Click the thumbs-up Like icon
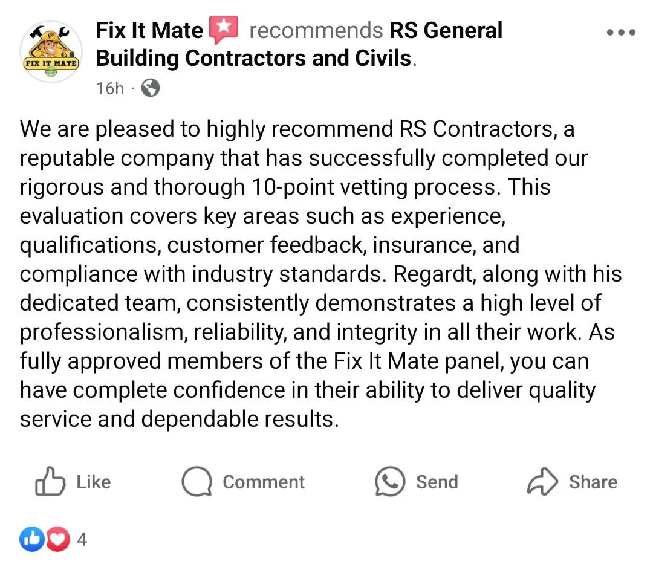The image size is (653, 567). 50,481
